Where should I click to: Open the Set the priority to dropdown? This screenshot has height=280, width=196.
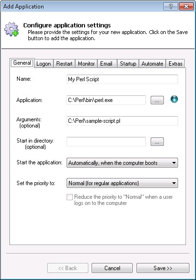[x=122, y=183]
